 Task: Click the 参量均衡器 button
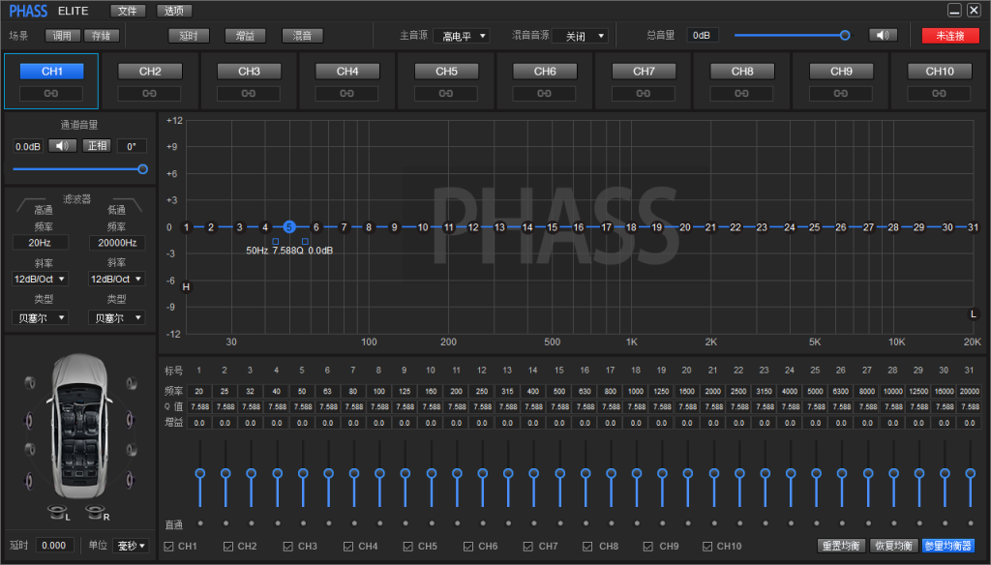click(x=947, y=546)
